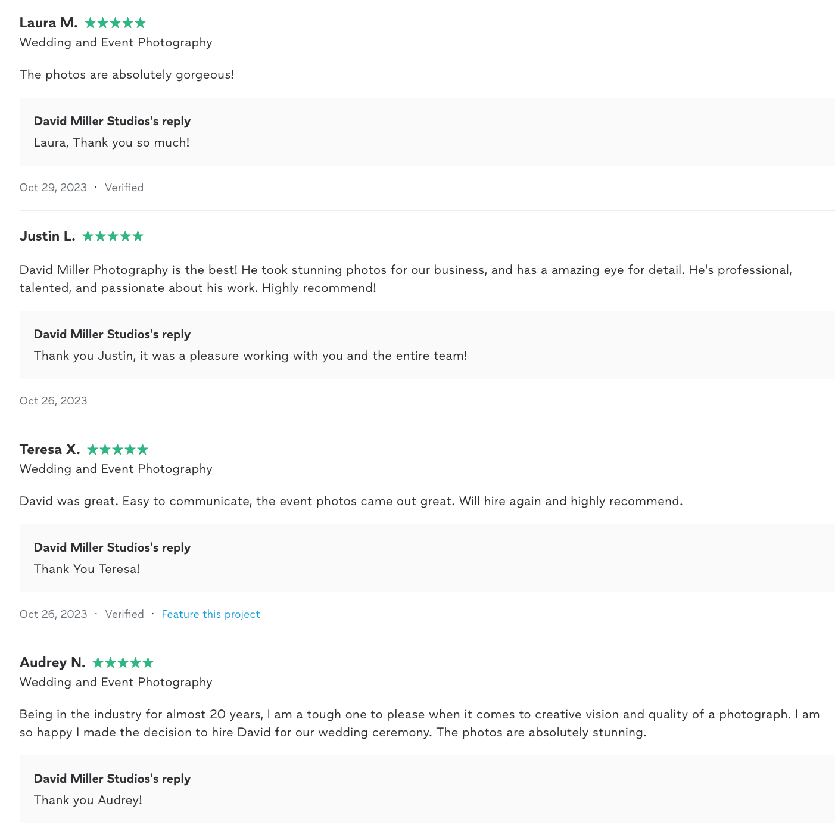
Task: Click reviewer name Teresa X.
Action: click(x=49, y=450)
